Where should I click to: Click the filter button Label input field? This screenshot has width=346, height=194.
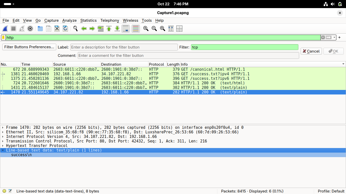pyautogui.click(x=124, y=47)
